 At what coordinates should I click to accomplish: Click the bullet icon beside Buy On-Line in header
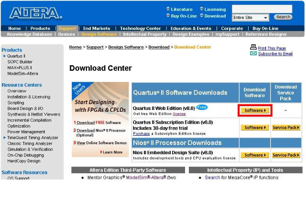[168, 15]
